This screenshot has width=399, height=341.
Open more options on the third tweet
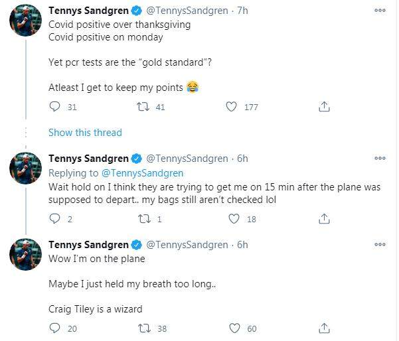pos(380,245)
